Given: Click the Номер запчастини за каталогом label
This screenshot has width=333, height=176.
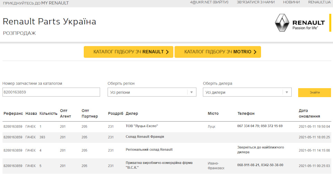Looking at the screenshot, I should (x=32, y=83).
